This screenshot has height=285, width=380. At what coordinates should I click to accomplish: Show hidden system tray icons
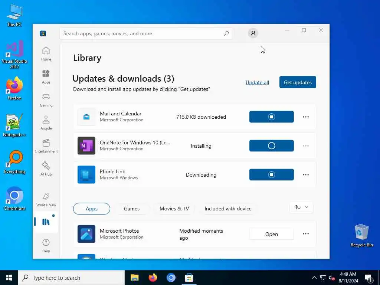pyautogui.click(x=314, y=278)
